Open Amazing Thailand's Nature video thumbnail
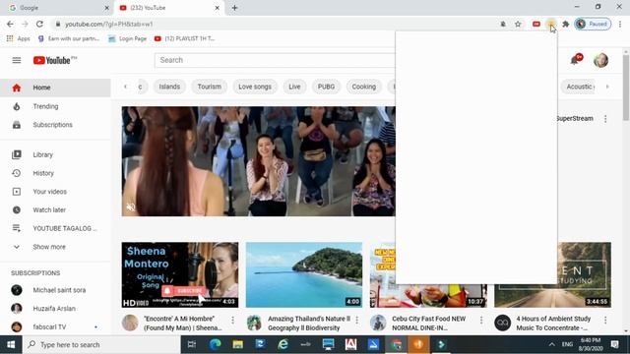This screenshot has width=630, height=354. pyautogui.click(x=304, y=275)
